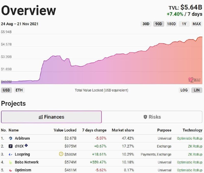Click Optimistic Rollup technology for Optimism
This screenshot has width=204, height=173.
coord(189,170)
